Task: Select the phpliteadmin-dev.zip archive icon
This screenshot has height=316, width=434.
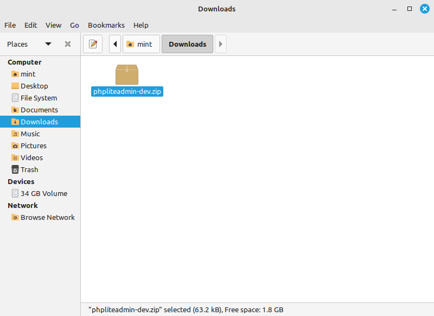Action: tap(127, 74)
